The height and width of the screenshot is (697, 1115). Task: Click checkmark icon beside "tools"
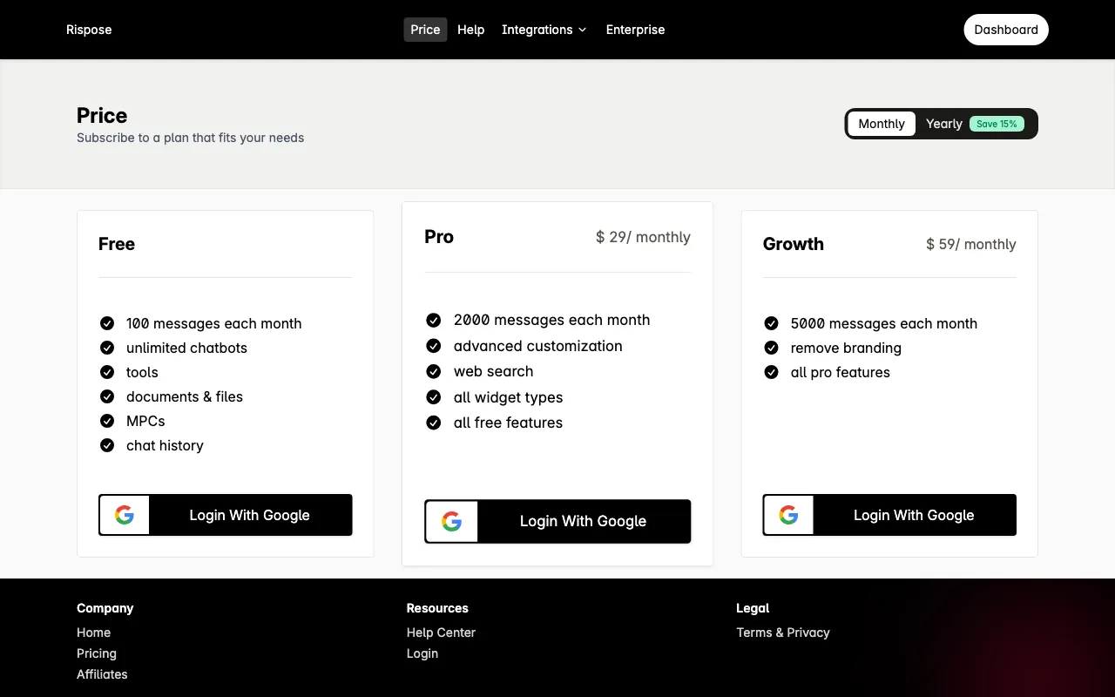click(x=107, y=372)
